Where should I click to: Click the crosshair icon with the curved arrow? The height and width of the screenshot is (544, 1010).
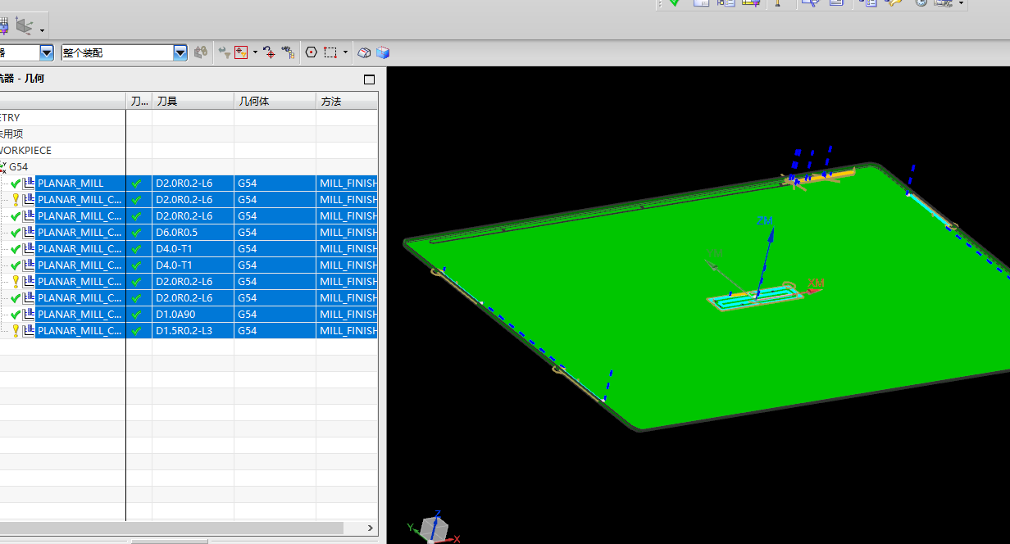pyautogui.click(x=268, y=52)
